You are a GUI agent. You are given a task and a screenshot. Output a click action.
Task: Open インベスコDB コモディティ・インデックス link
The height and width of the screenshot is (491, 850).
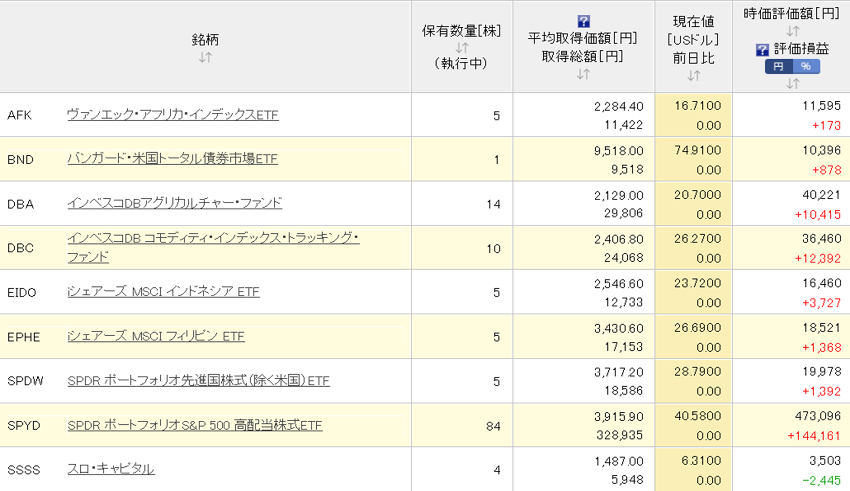[213, 238]
